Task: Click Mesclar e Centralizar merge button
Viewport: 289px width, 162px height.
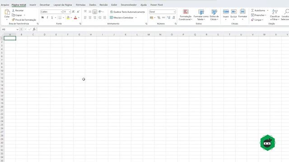Action: pos(121,18)
